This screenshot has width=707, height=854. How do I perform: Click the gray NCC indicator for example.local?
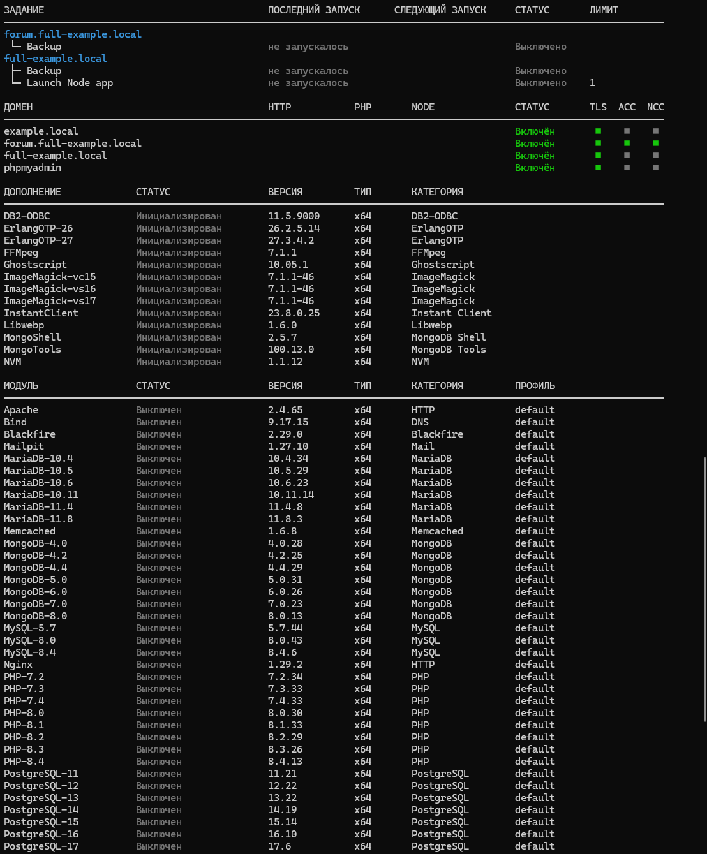coord(655,131)
